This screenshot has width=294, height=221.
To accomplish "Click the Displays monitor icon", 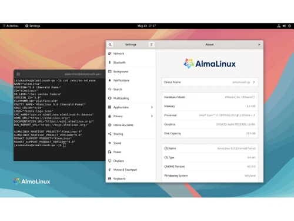I will coord(110,161).
